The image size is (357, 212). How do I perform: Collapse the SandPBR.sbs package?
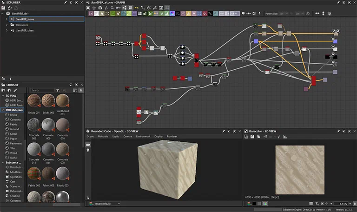coord(2,13)
